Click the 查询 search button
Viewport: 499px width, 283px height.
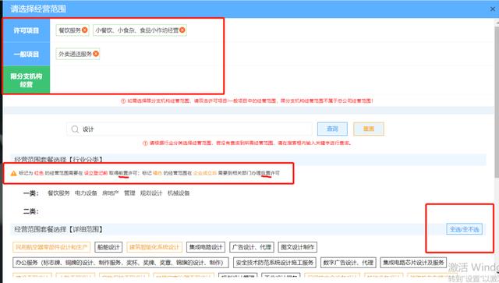pyautogui.click(x=332, y=129)
